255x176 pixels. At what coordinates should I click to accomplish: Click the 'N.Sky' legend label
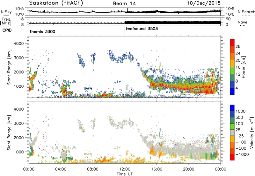pos(6,12)
